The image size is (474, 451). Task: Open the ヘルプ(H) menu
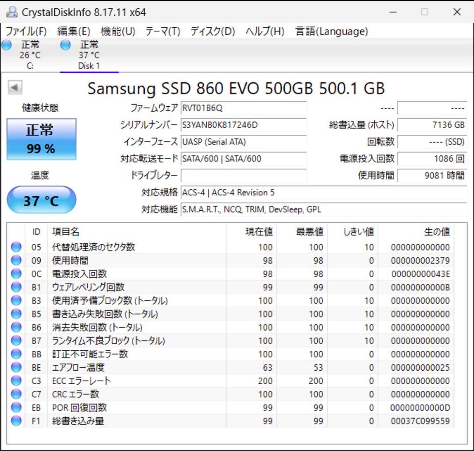(x=265, y=31)
